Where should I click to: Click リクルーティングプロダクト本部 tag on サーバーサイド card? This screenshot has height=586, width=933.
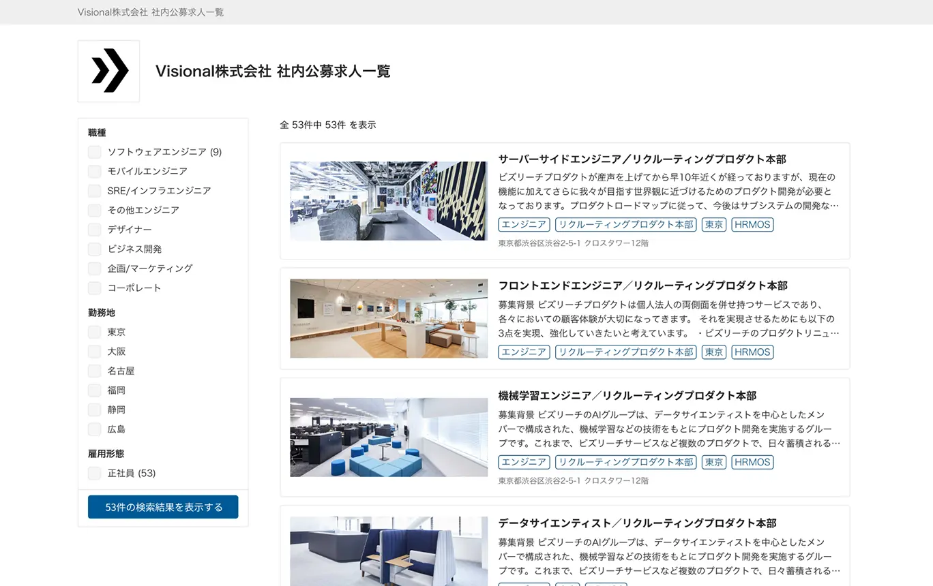(625, 224)
